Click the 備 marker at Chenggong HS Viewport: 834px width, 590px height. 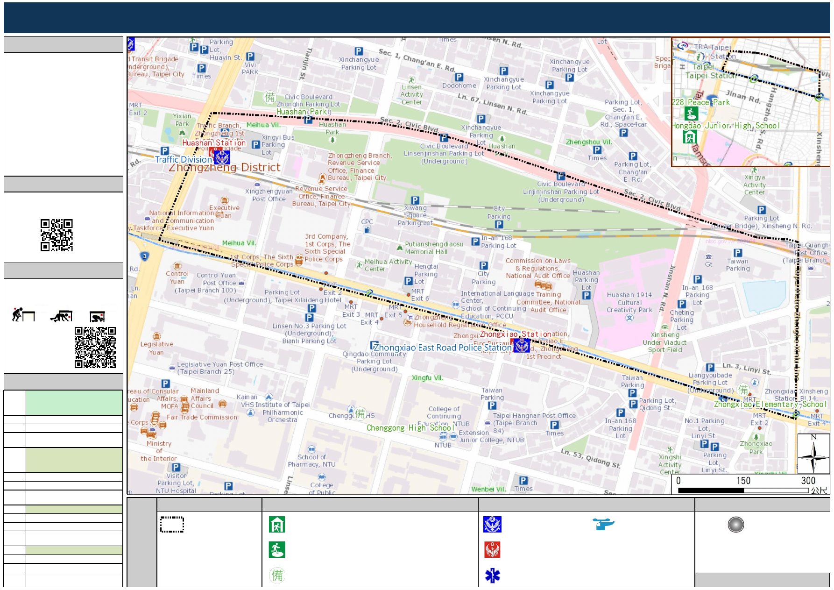tap(360, 413)
